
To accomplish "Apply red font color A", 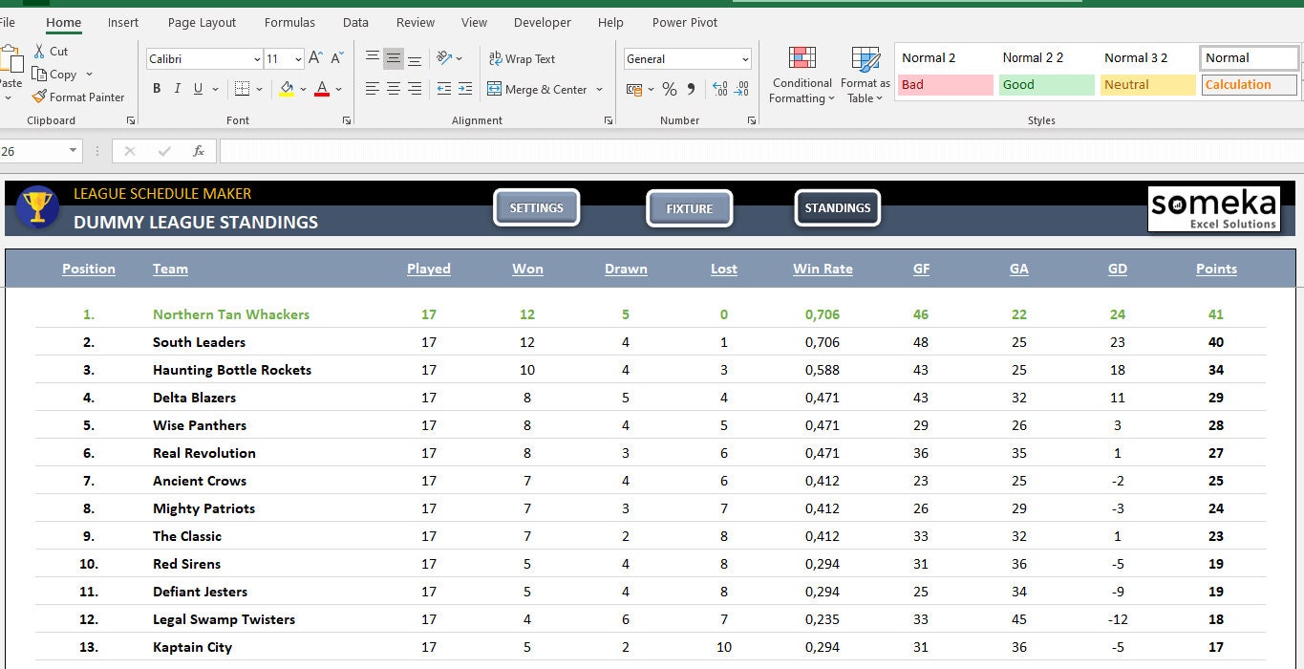I will tap(322, 89).
